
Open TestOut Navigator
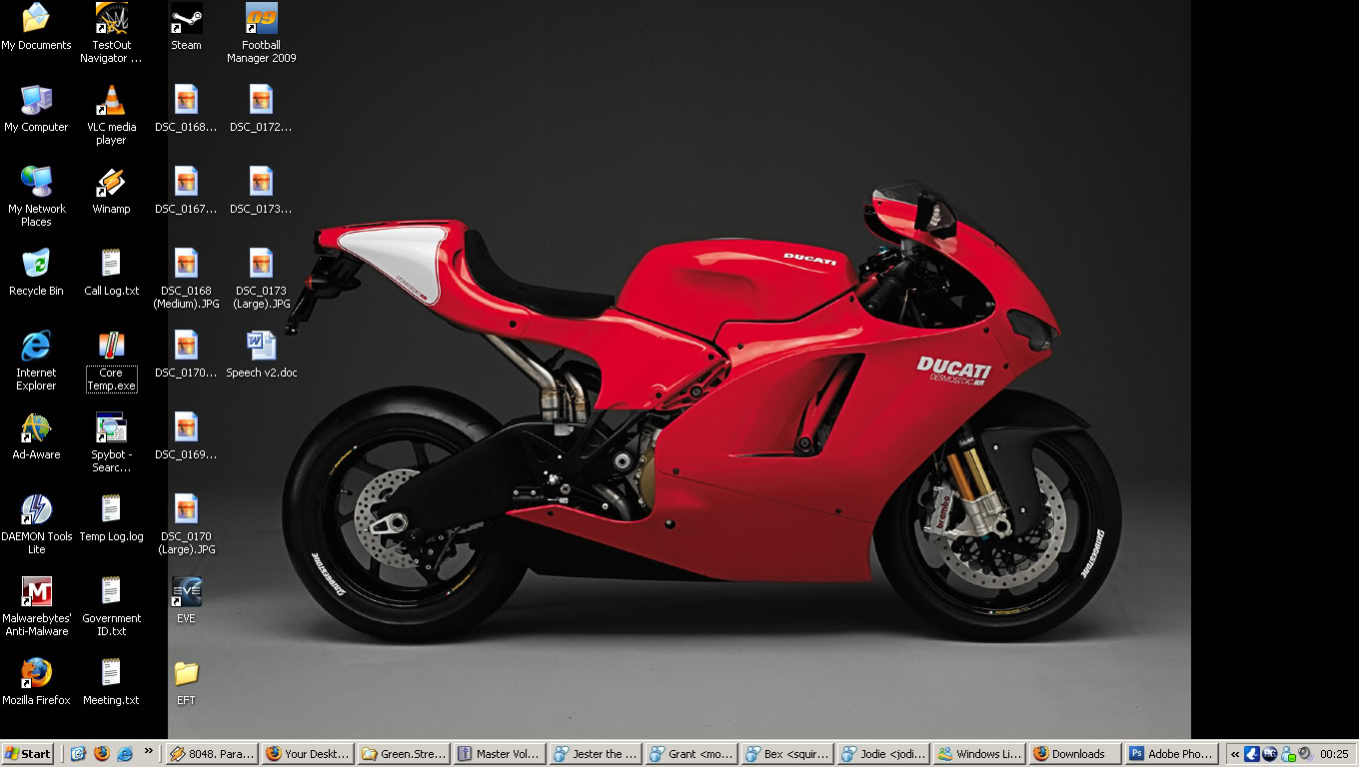point(111,20)
